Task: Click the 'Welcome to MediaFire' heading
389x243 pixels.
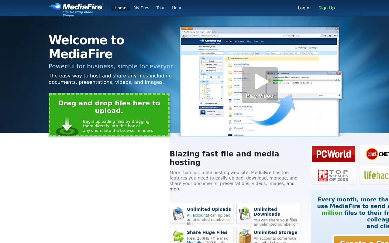Action: tap(87, 47)
